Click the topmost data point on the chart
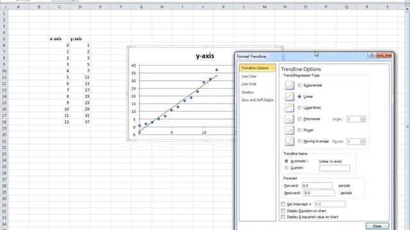The width and height of the screenshot is (410, 230). point(217,70)
